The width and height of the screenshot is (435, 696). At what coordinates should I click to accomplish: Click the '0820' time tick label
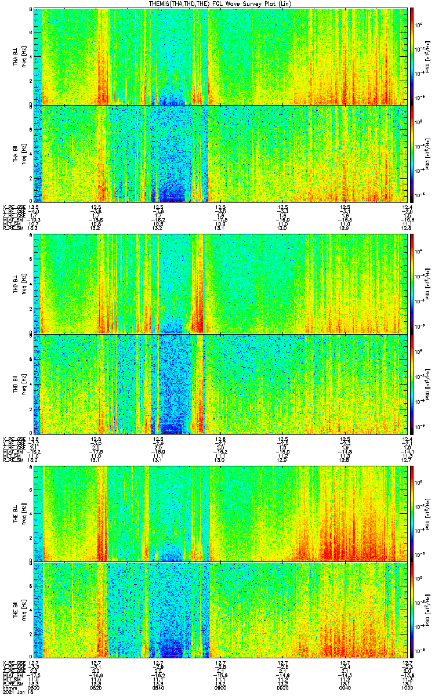coord(96,688)
